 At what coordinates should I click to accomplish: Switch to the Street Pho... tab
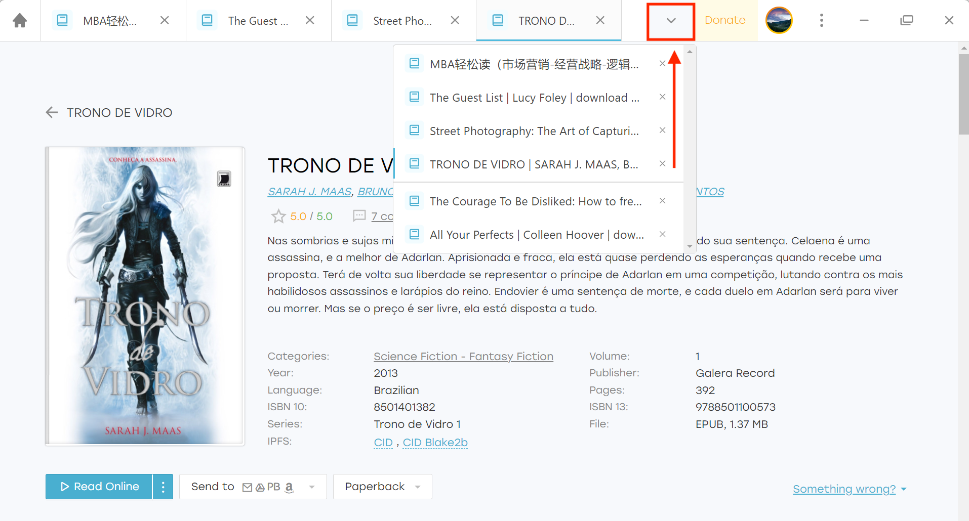[x=403, y=20]
